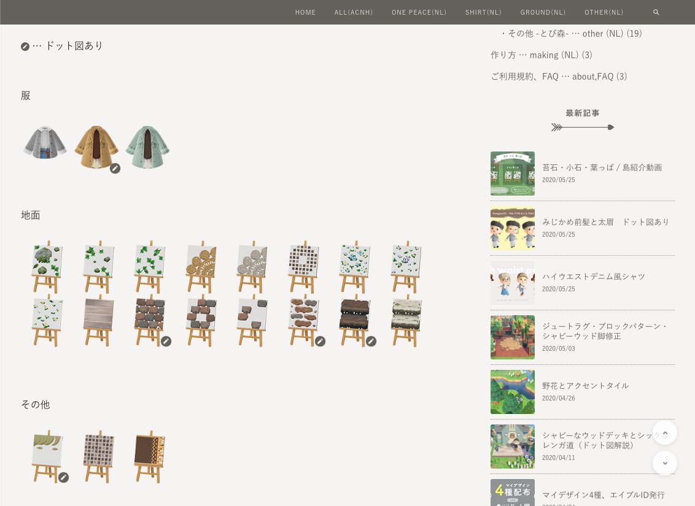Select the full brick path design
The height and width of the screenshot is (506, 695).
(150, 321)
